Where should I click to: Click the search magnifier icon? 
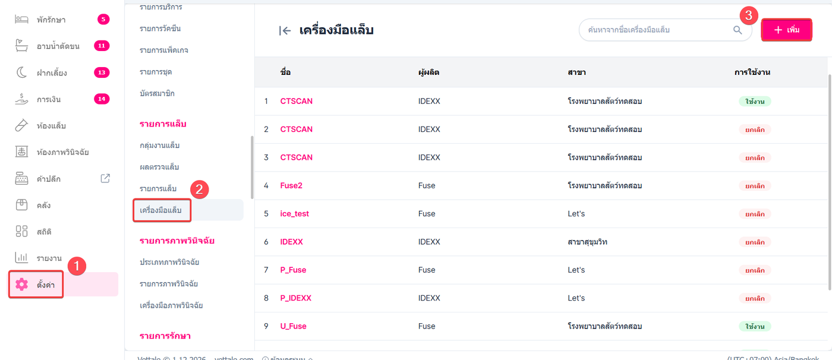738,30
